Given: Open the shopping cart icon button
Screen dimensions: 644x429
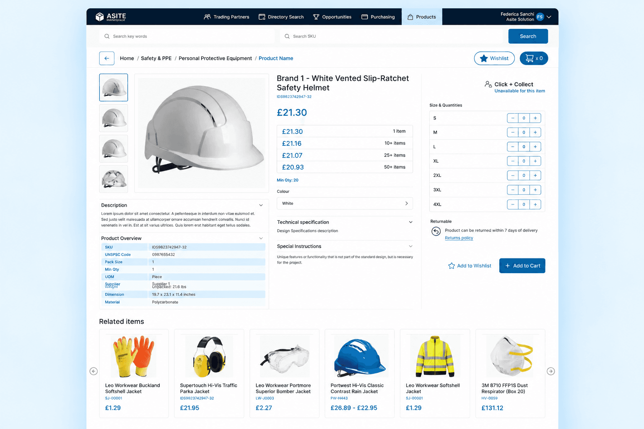Looking at the screenshot, I should (x=534, y=58).
